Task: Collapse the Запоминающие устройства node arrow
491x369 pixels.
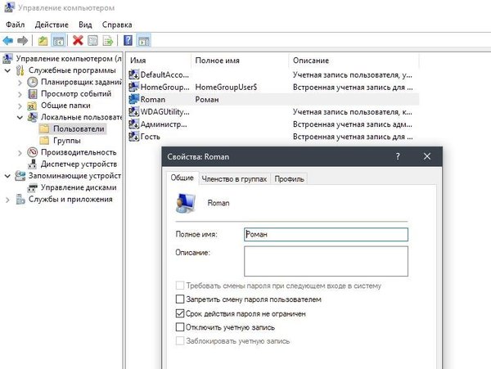Action: click(7, 176)
